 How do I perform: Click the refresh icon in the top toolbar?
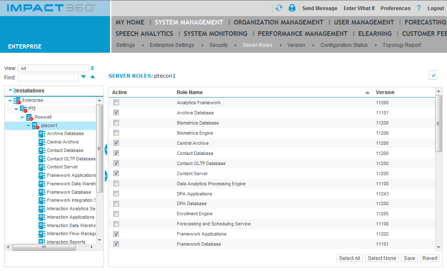tap(279, 8)
